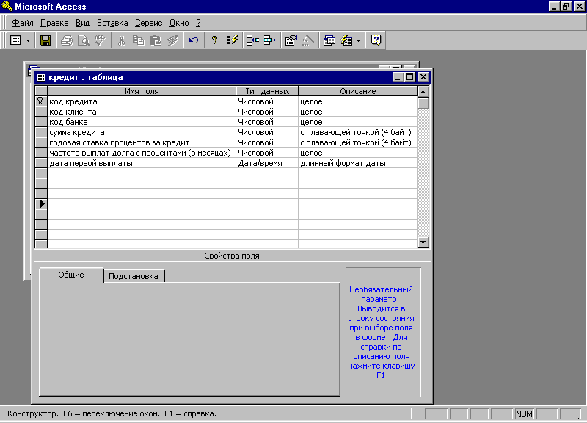Image resolution: width=587 pixels, height=423 pixels.
Task: Close the 'кредит : таблица' window
Action: pos(423,77)
